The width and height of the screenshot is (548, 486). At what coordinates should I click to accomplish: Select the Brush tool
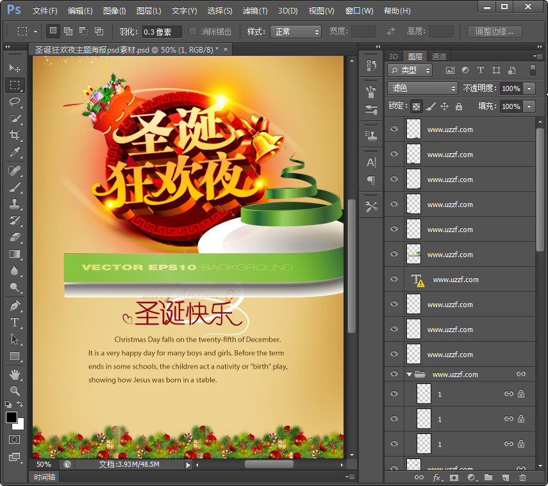pyautogui.click(x=15, y=187)
